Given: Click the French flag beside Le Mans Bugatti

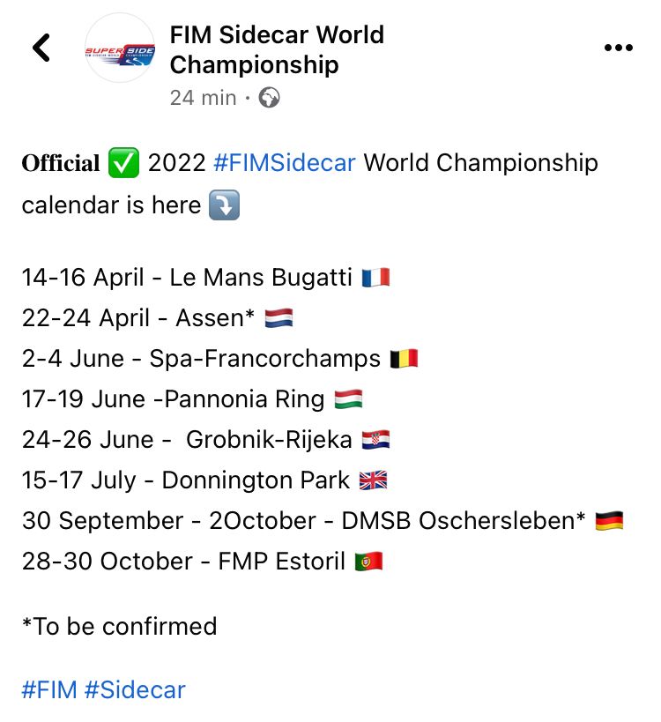Looking at the screenshot, I should click(x=375, y=278).
